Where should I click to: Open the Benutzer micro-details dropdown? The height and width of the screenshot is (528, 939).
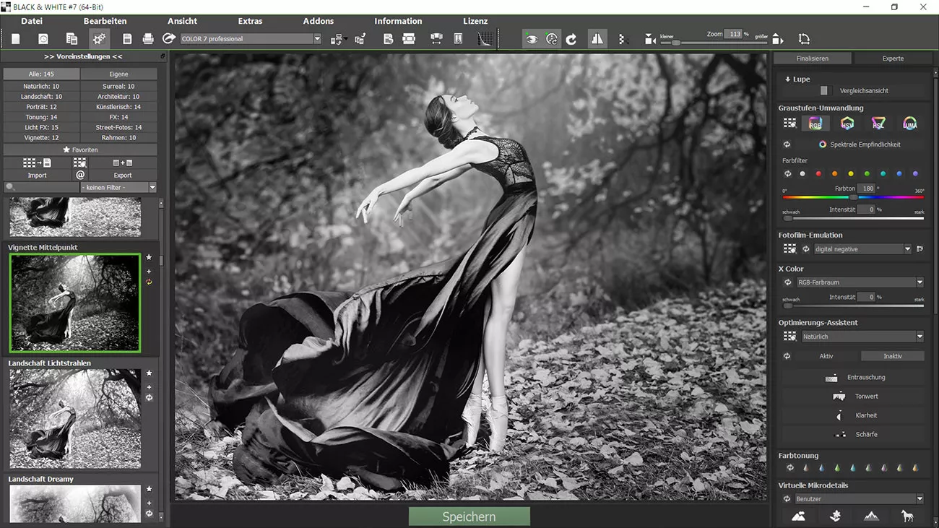[860, 499]
